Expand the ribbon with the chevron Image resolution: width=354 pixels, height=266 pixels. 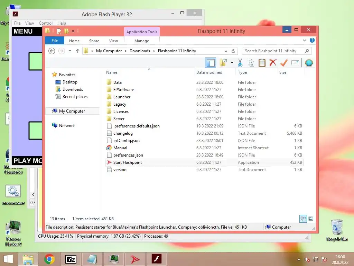click(304, 40)
